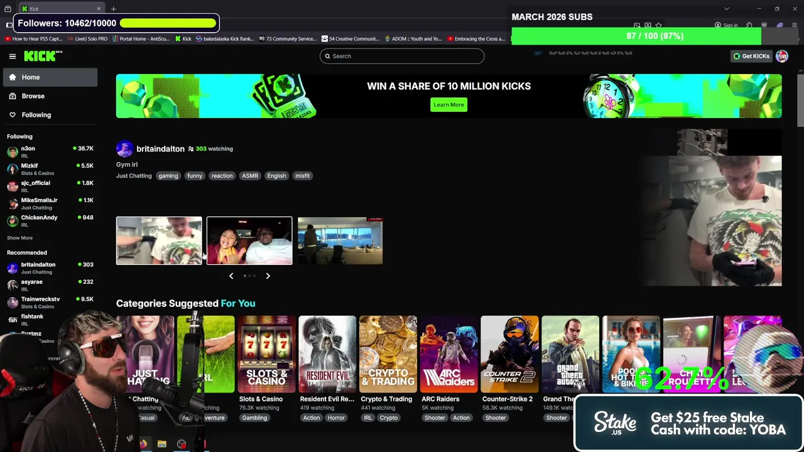Click asyarae's avatar in Recommended list
Image resolution: width=804 pixels, height=452 pixels.
click(x=13, y=285)
